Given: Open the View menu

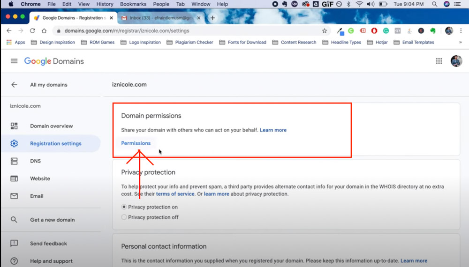Looking at the screenshot, I should [x=84, y=4].
